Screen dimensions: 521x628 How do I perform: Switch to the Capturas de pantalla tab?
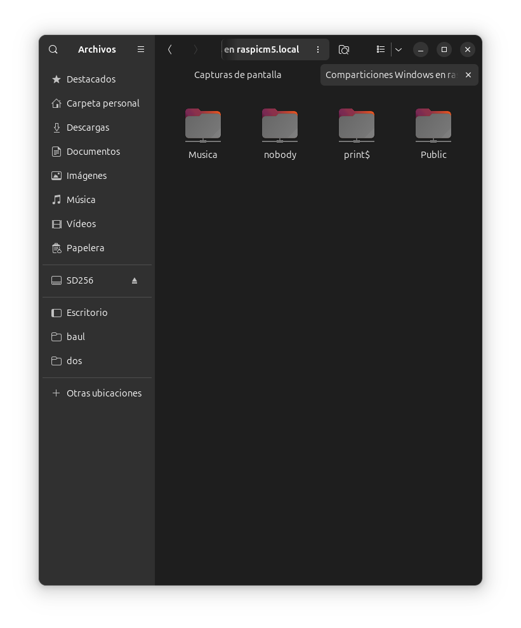tap(238, 75)
